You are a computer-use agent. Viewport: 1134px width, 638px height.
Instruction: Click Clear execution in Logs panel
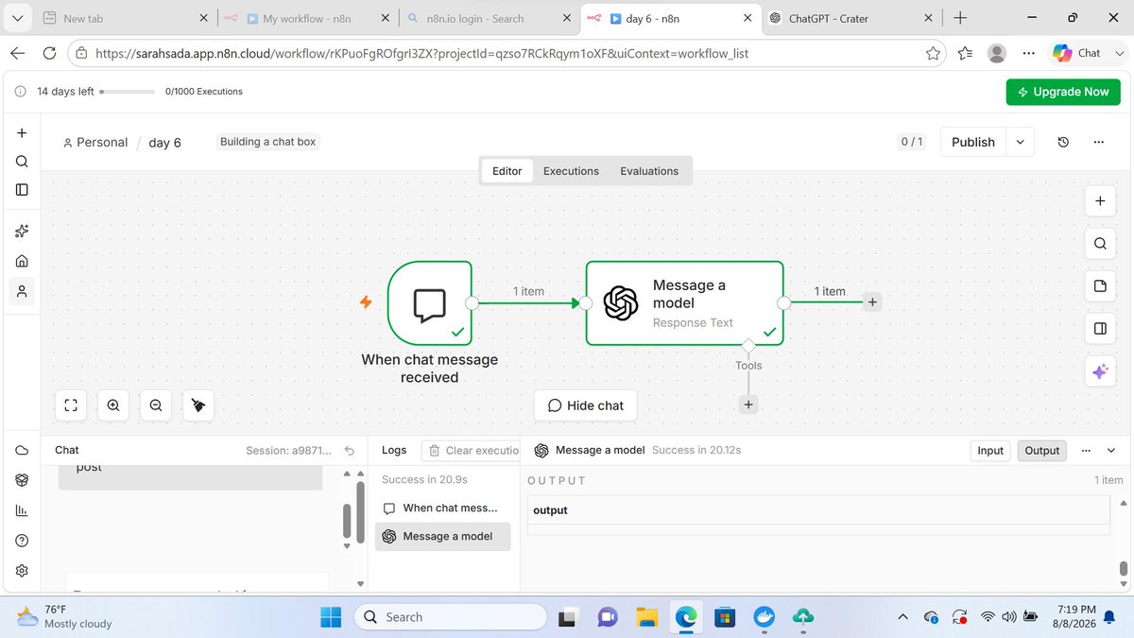click(x=472, y=451)
